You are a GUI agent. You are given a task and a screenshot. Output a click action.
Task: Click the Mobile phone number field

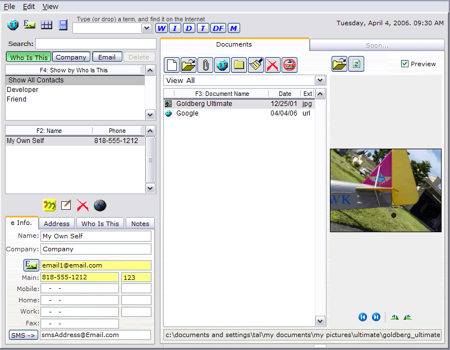[80, 289]
